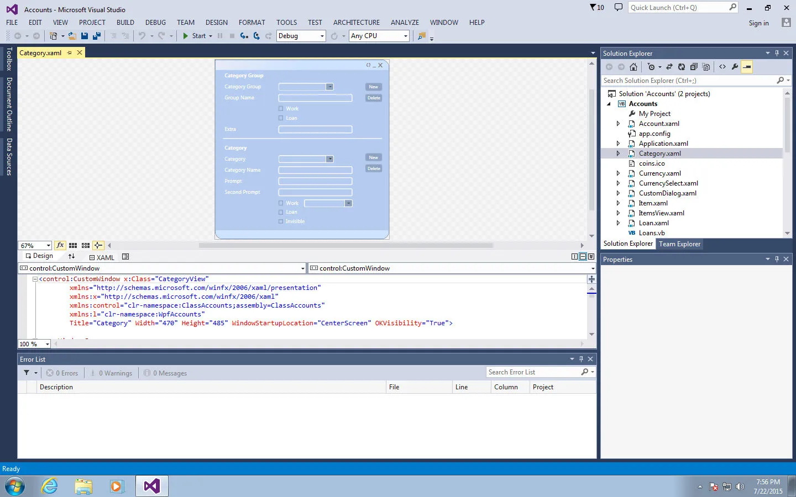Open the designer zoom 67% dropdown

[48, 246]
